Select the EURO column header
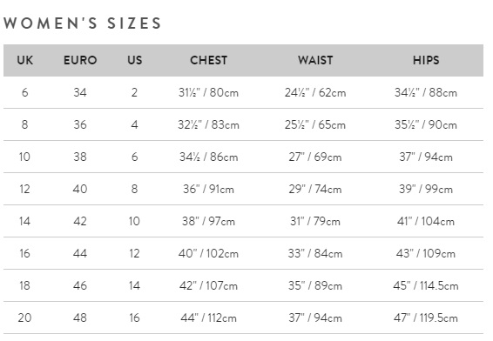The width and height of the screenshot is (493, 341). pyautogui.click(x=80, y=60)
